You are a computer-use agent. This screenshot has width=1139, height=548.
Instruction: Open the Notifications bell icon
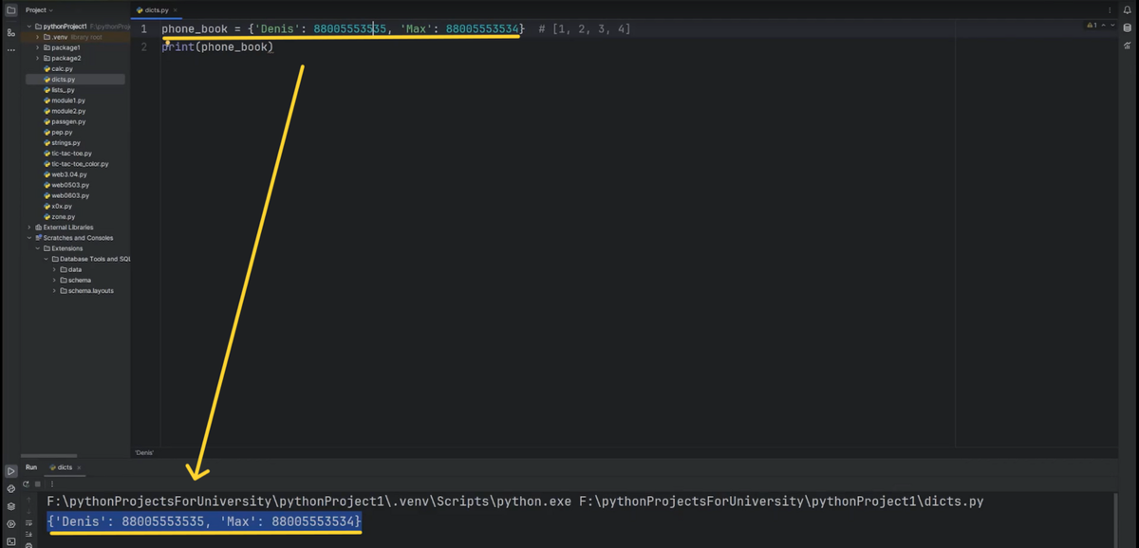1128,9
